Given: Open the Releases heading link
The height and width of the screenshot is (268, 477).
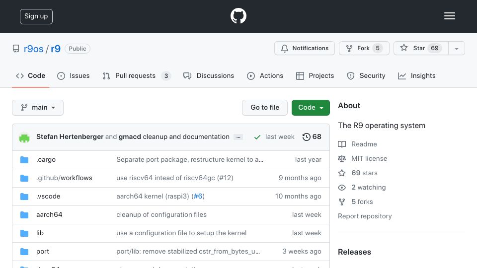Looking at the screenshot, I should pyautogui.click(x=354, y=252).
